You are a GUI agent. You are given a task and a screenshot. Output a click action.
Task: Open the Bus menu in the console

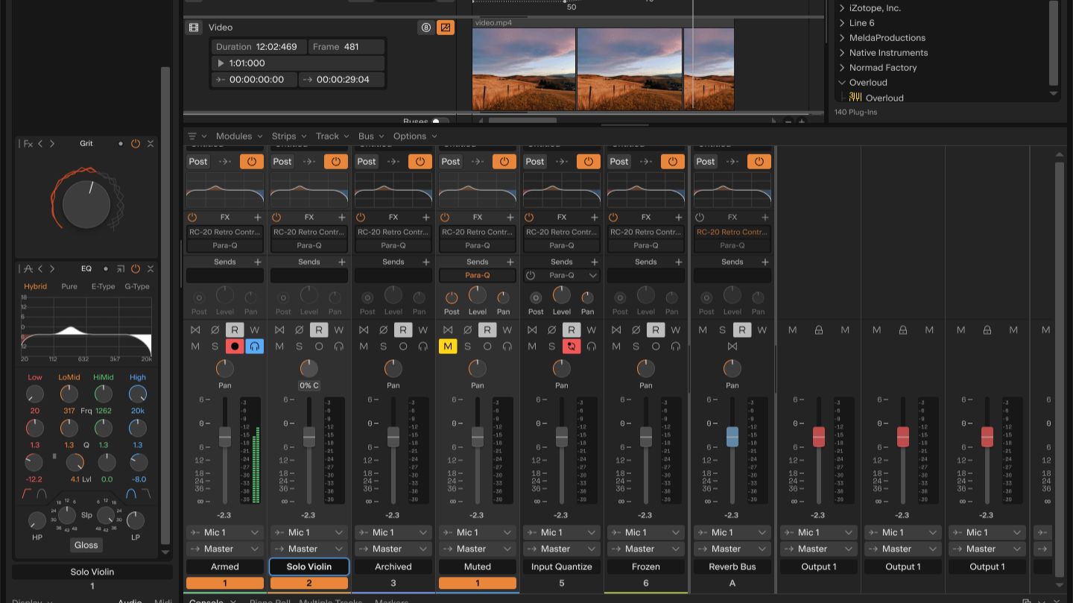point(371,136)
